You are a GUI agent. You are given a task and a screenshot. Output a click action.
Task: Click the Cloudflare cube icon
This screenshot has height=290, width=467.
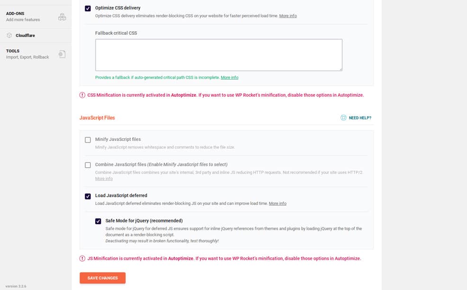tap(9, 35)
